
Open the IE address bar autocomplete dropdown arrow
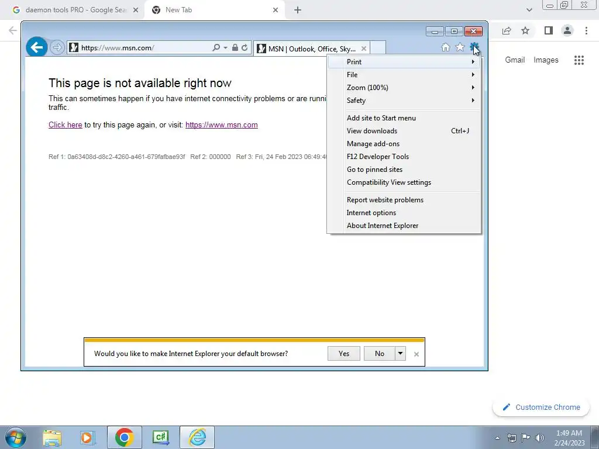click(x=225, y=48)
